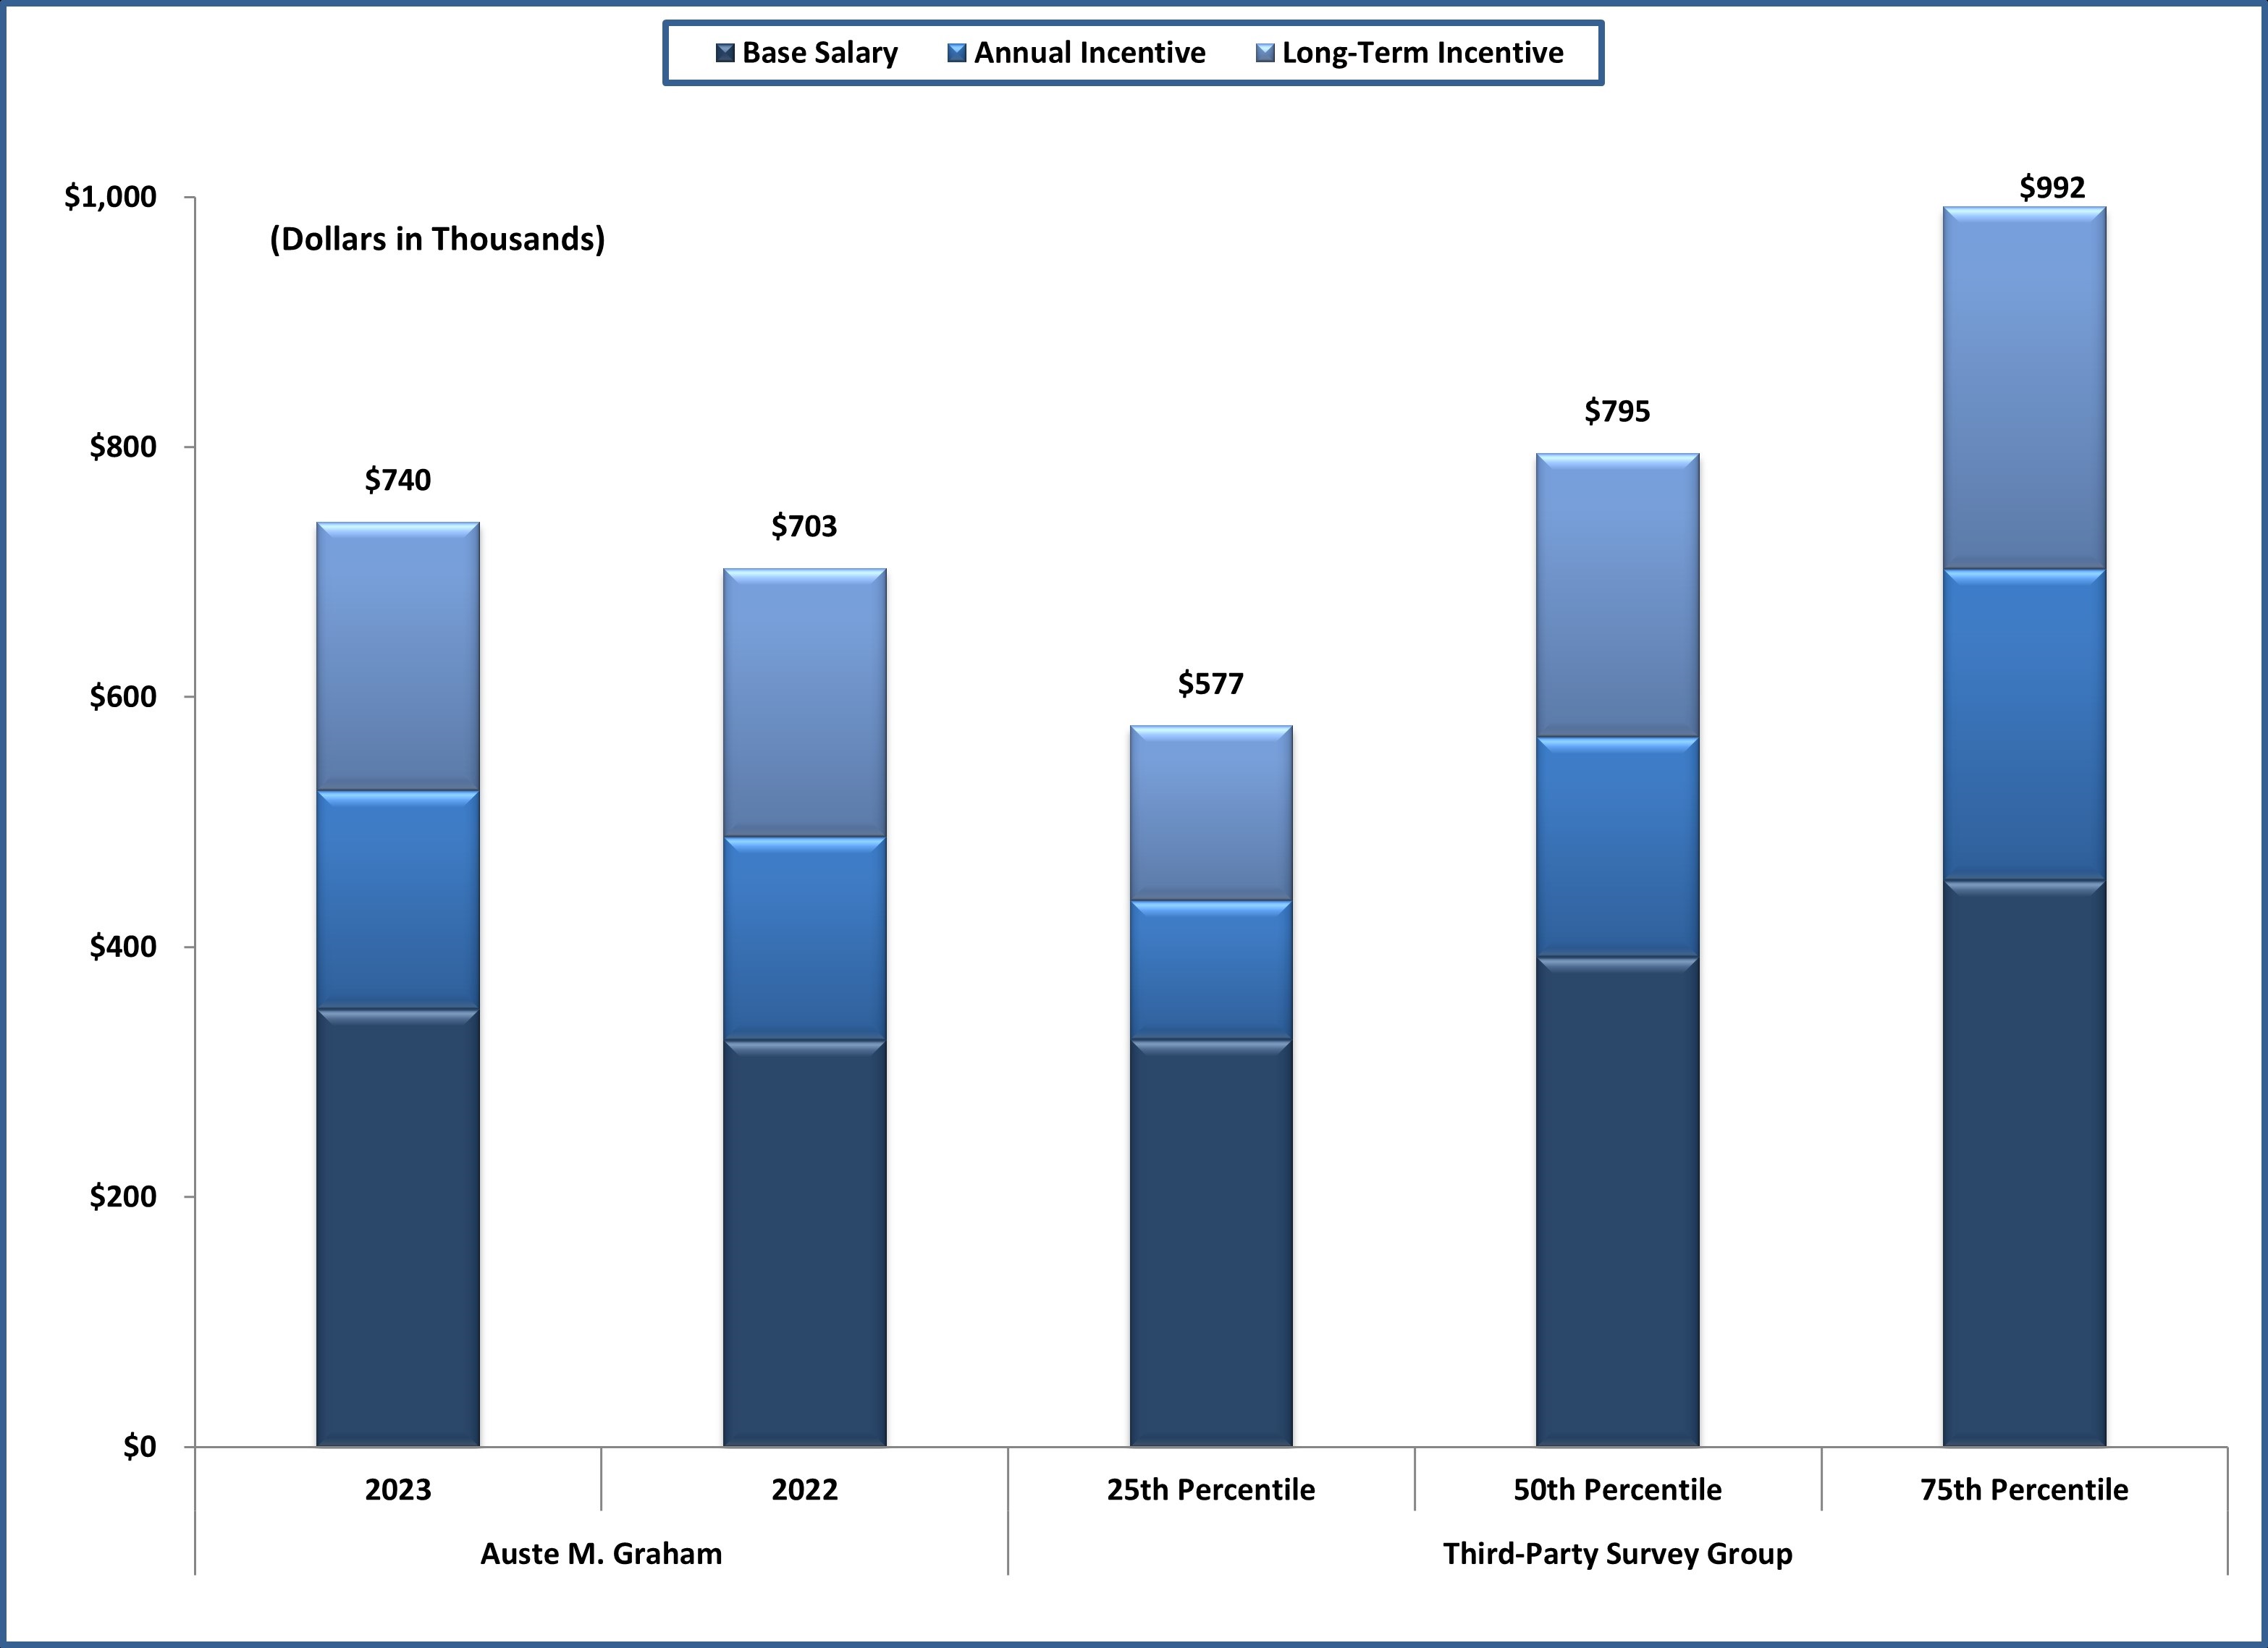Select the 2023 base salary bar segment
Image resolution: width=2268 pixels, height=1648 pixels.
(x=398, y=1230)
